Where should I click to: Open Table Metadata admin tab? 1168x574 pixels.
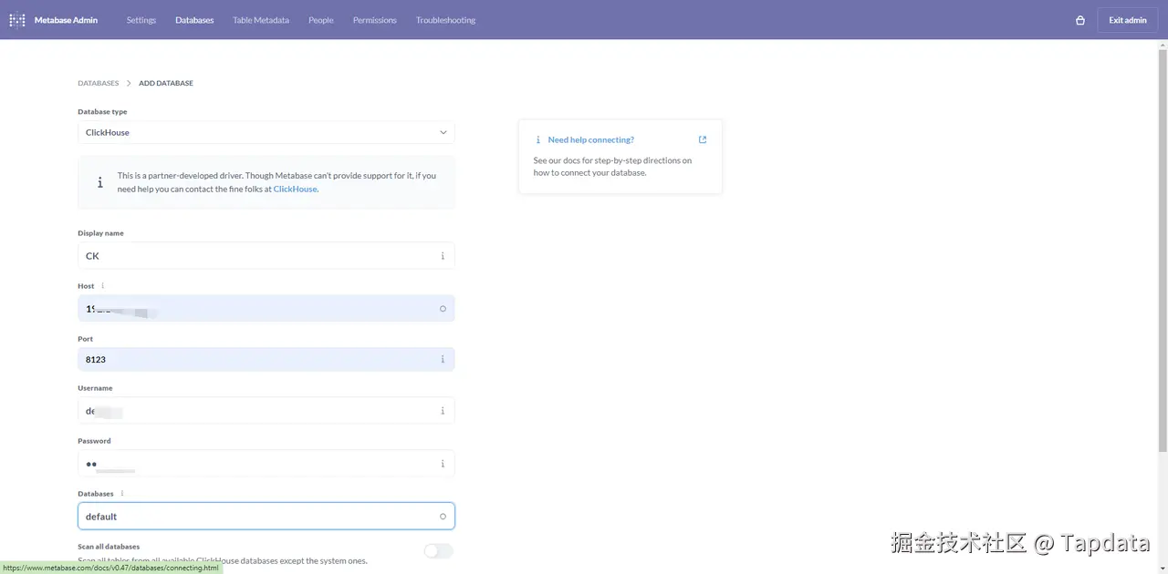[x=261, y=20]
